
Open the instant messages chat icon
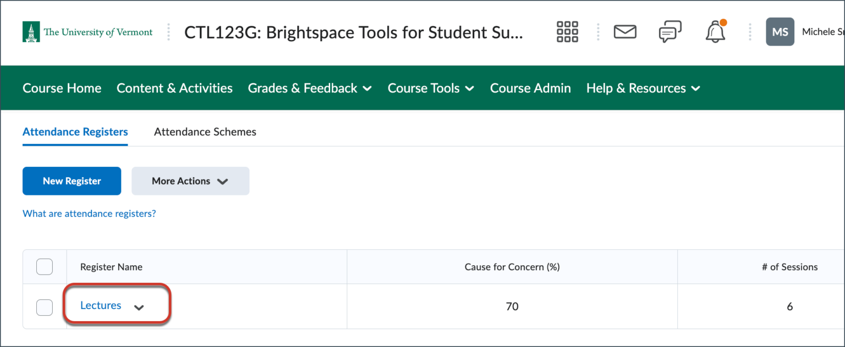click(x=670, y=31)
